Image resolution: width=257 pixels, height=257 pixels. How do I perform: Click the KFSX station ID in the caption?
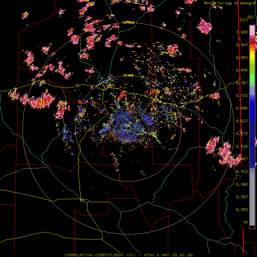[149, 255]
